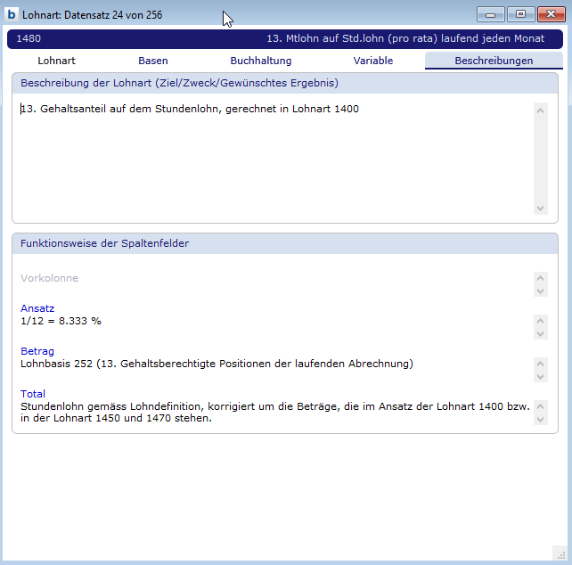Minimize the Lohnart window
Viewport: 572px width, 565px height.
(490, 14)
